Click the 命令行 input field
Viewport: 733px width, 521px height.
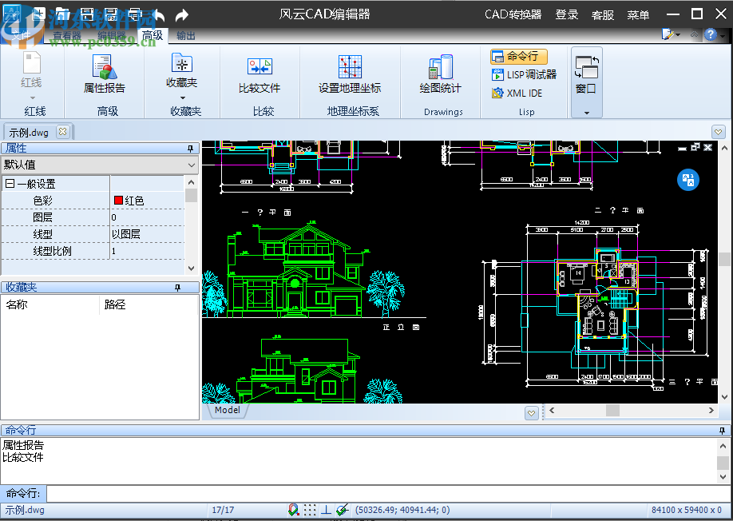(388, 493)
